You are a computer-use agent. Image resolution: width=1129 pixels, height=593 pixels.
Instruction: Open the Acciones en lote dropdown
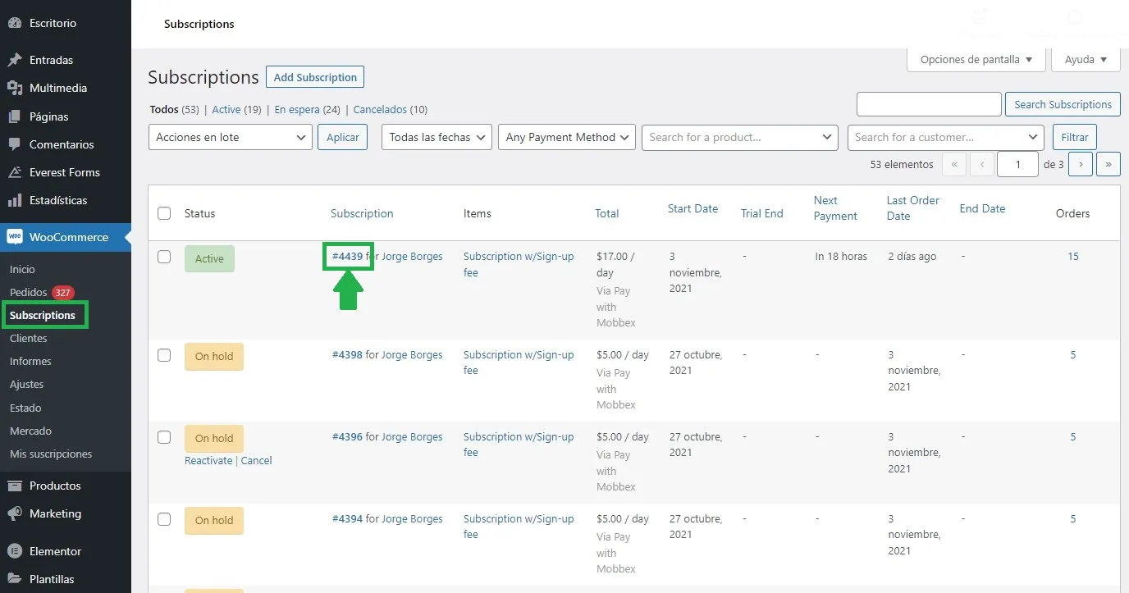tap(231, 137)
